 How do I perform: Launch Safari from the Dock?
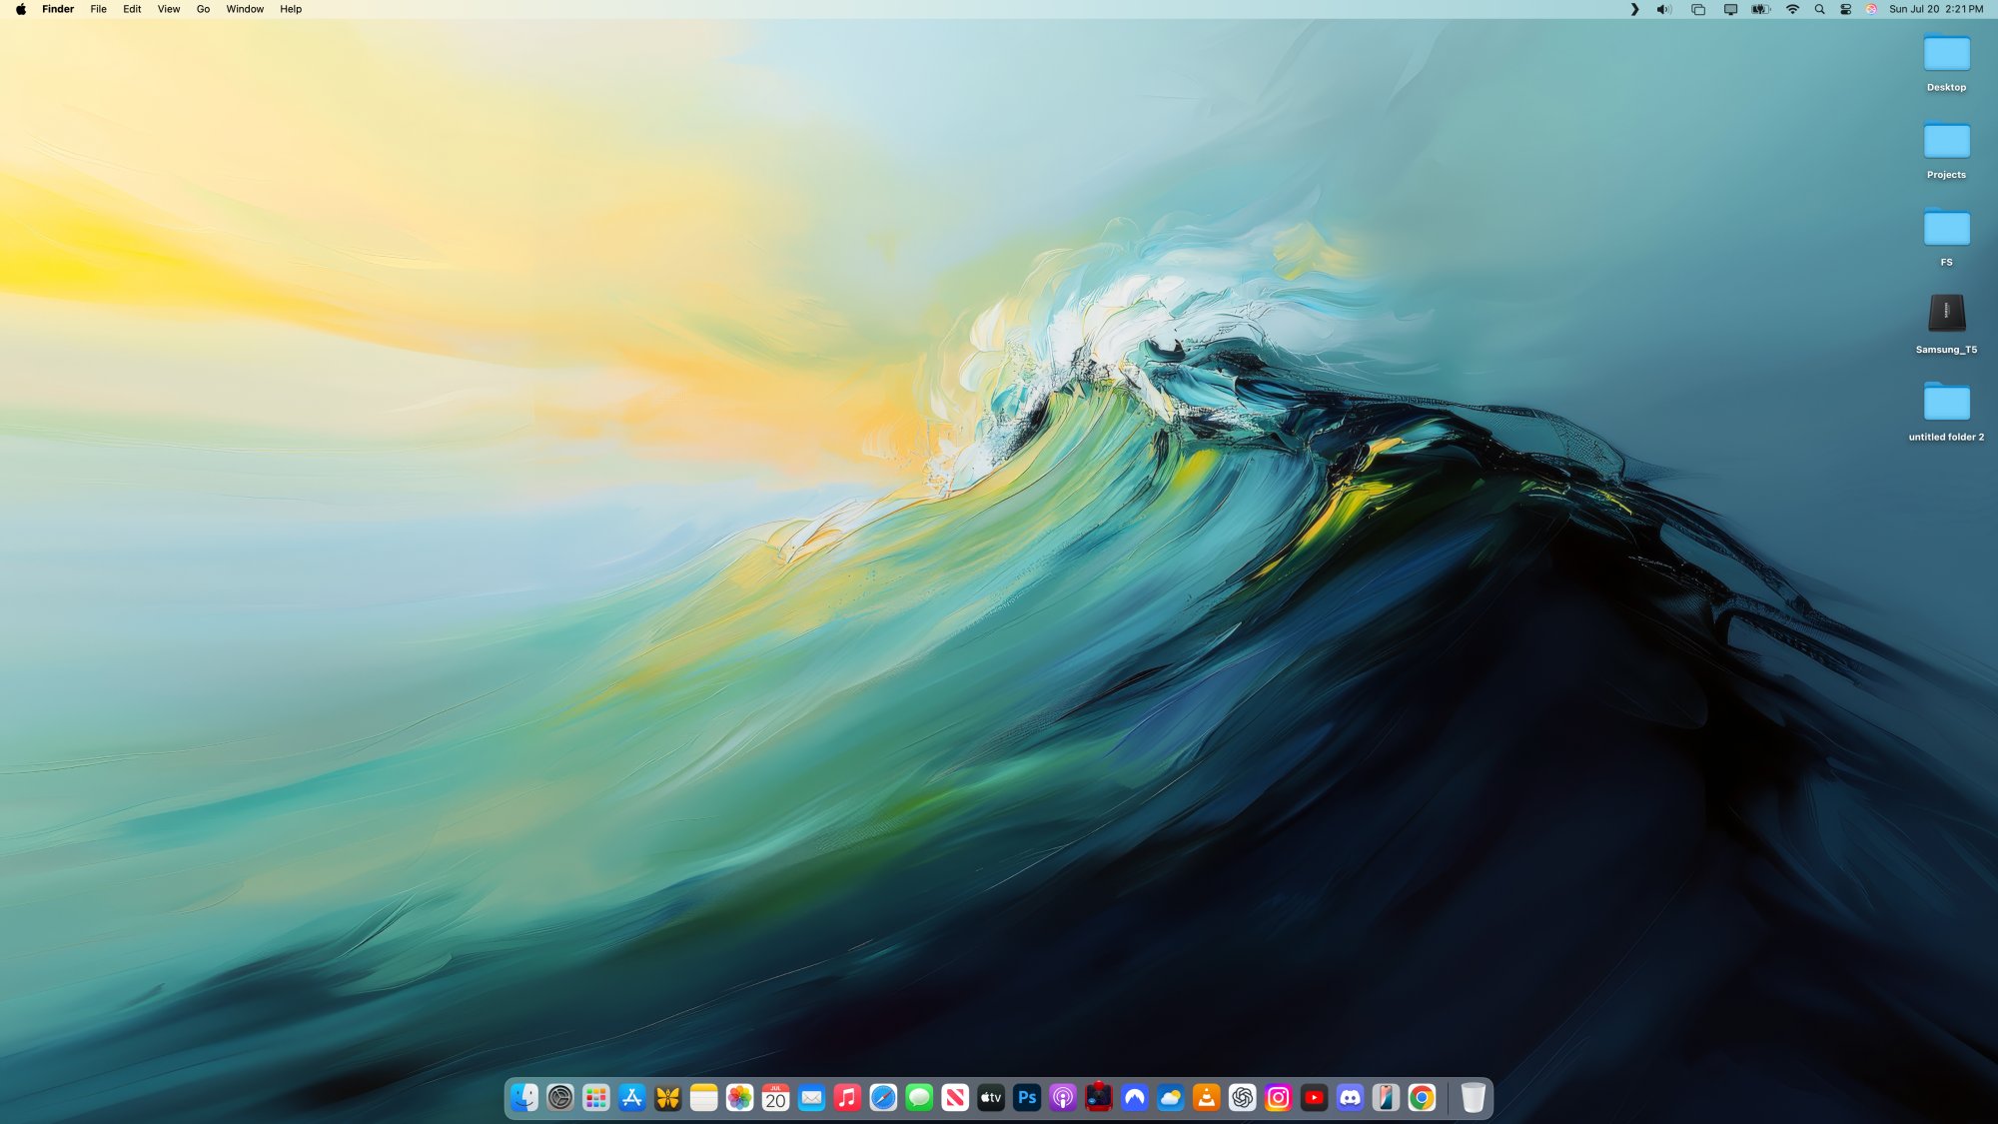pos(881,1098)
